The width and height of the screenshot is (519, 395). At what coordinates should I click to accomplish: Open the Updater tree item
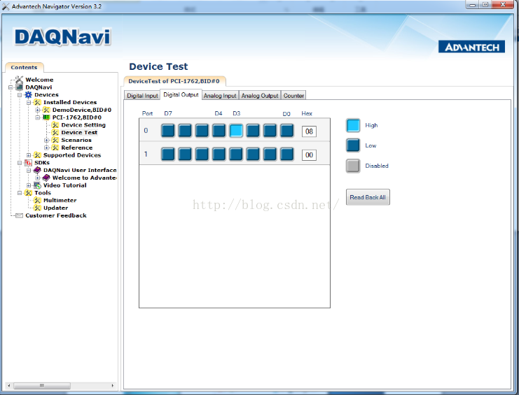[55, 208]
